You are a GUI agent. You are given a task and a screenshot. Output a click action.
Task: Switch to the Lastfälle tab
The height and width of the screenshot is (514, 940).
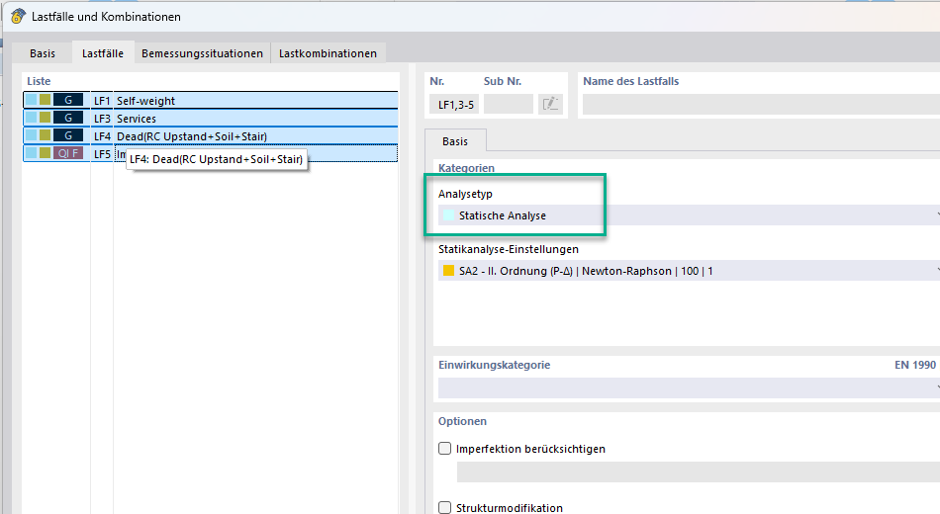103,53
